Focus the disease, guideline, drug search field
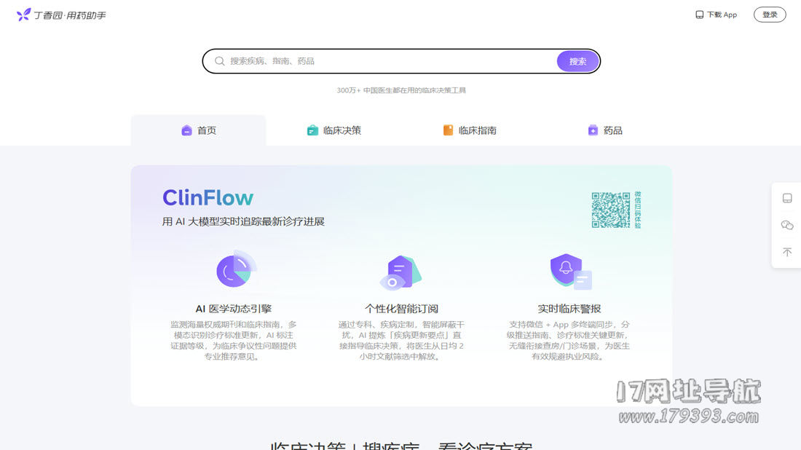The image size is (801, 450). [386, 61]
